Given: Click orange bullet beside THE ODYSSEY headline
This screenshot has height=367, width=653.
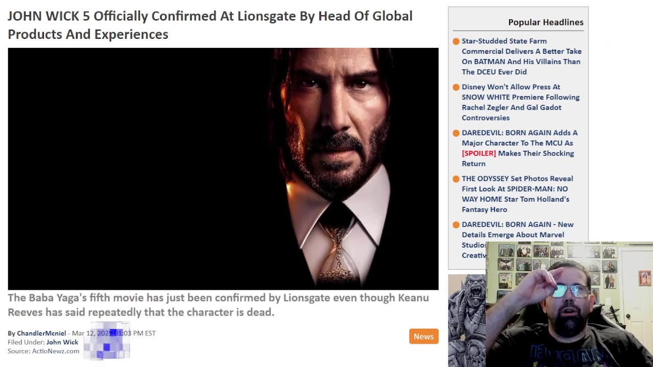Looking at the screenshot, I should 456,179.
